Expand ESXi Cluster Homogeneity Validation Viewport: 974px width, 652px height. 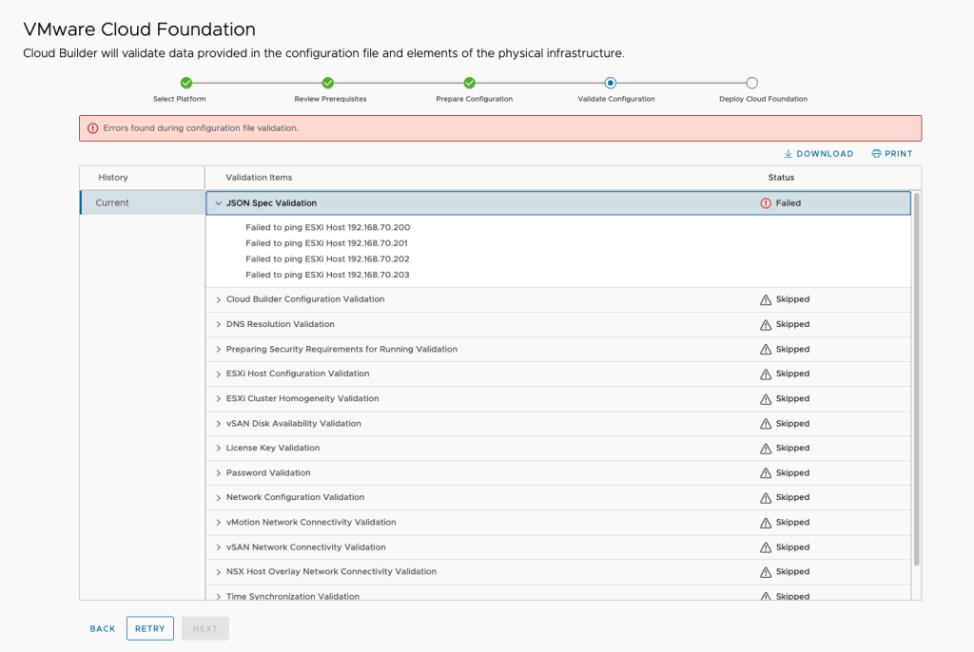(x=218, y=398)
